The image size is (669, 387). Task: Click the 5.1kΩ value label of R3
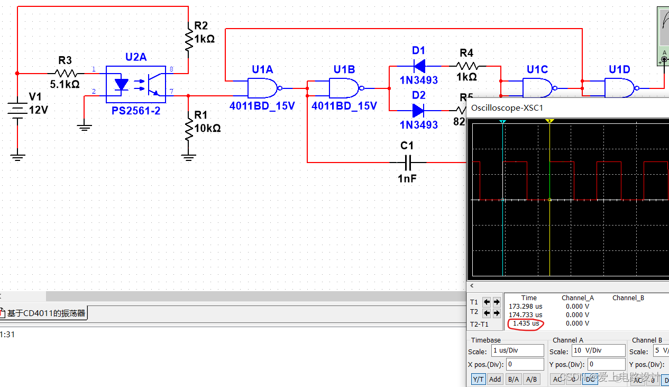pyautogui.click(x=65, y=84)
